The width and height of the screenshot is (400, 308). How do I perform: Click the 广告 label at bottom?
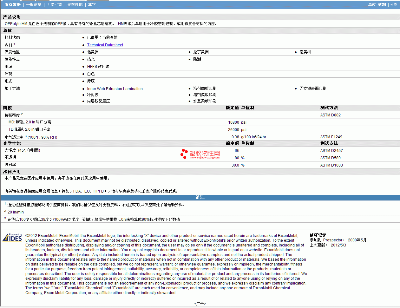tap(200, 304)
